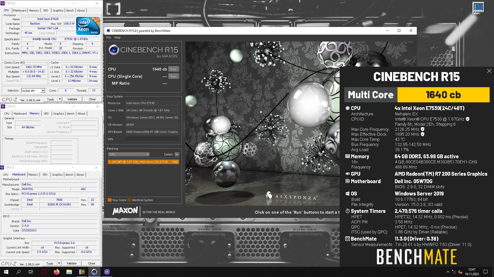Click the Ranking Details arrow button
The width and height of the screenshot is (494, 277).
tap(177, 154)
